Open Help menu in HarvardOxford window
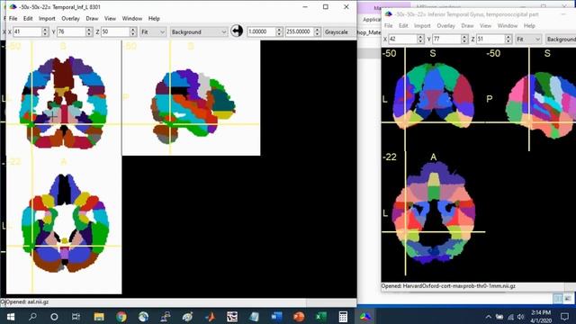The height and width of the screenshot is (324, 576). 529,26
